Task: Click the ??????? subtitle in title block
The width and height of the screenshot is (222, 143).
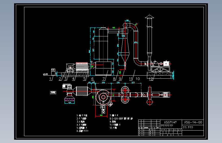Action: (167, 126)
